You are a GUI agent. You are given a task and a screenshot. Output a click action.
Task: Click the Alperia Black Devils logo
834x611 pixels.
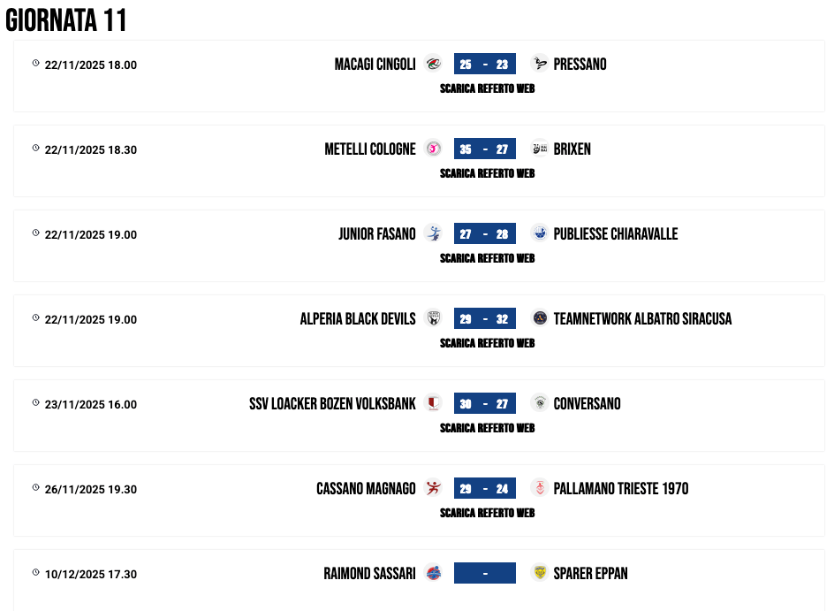point(433,318)
